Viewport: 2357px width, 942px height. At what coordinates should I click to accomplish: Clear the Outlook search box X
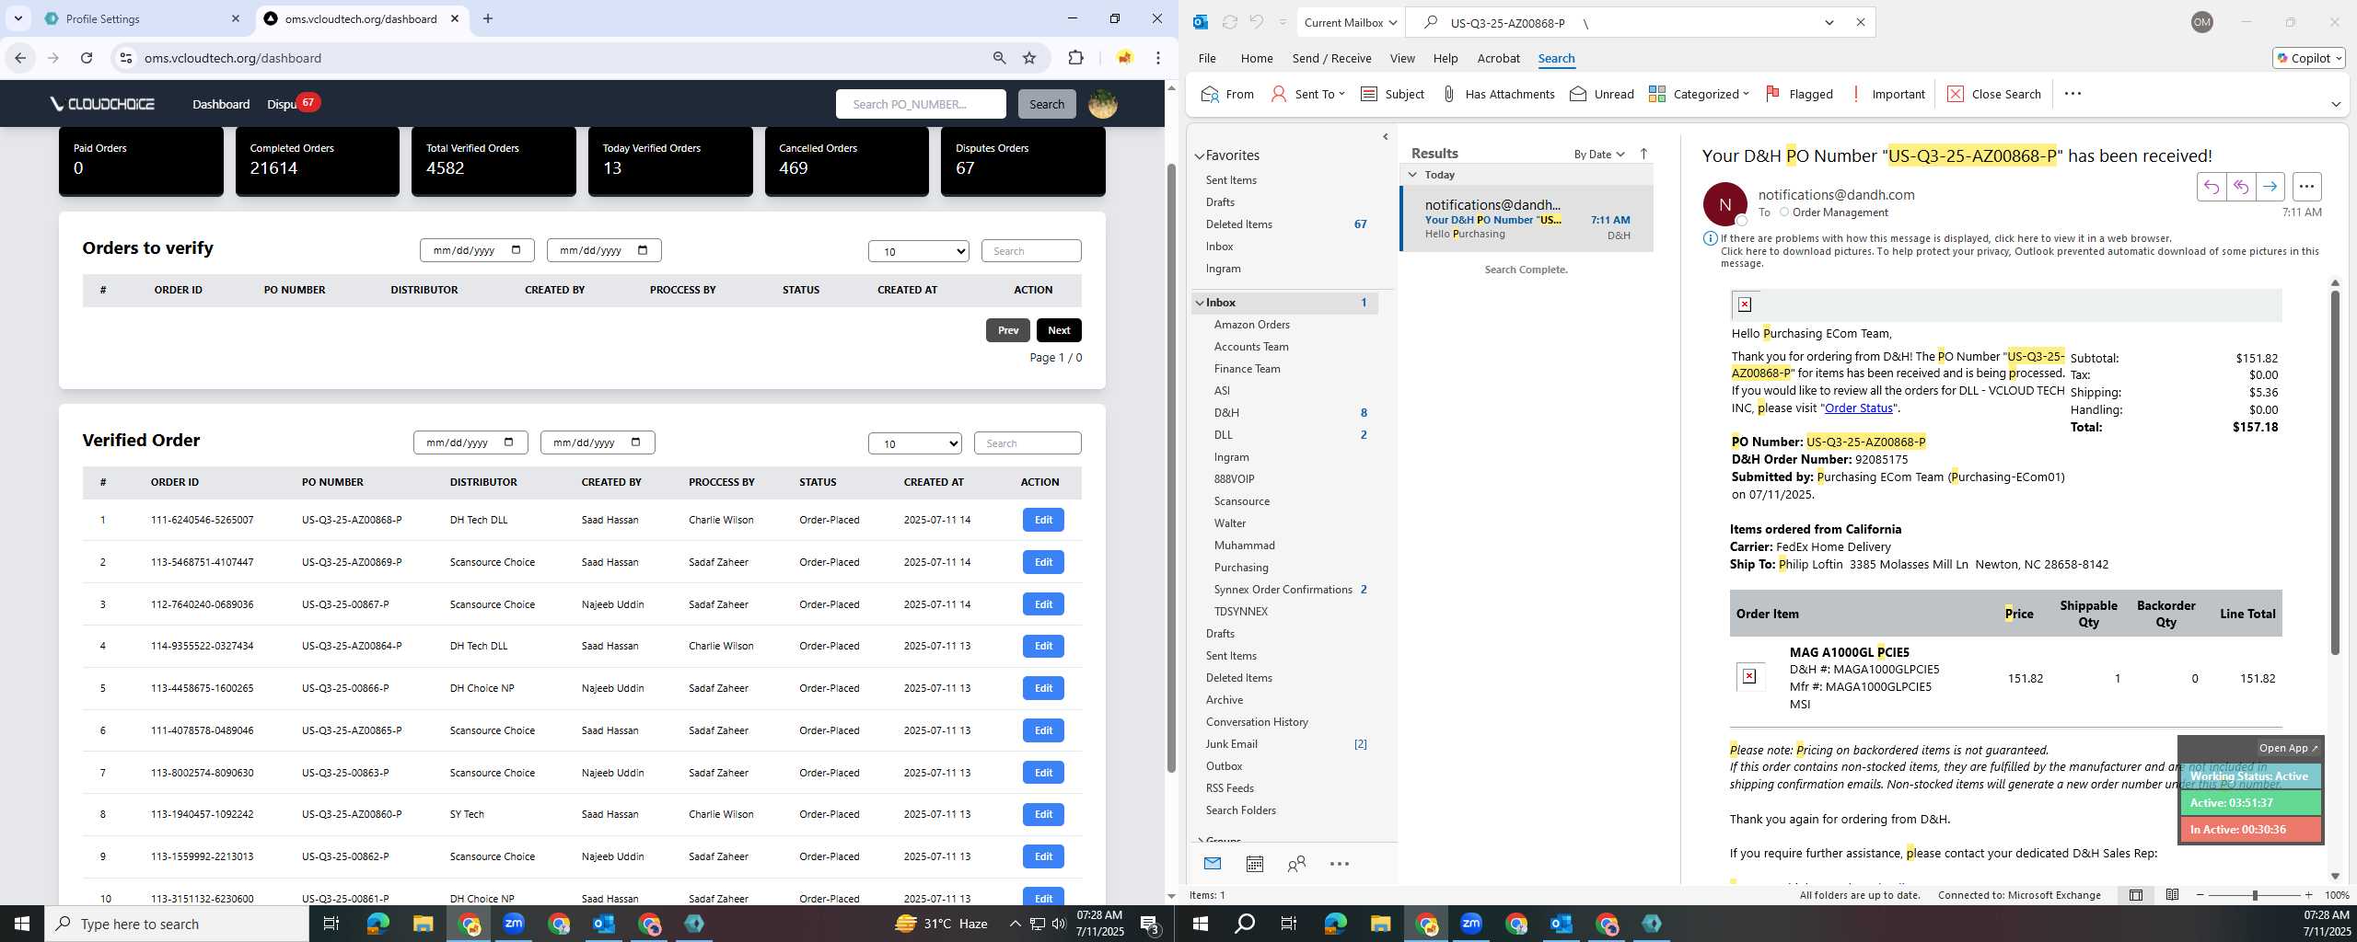pyautogui.click(x=1860, y=23)
